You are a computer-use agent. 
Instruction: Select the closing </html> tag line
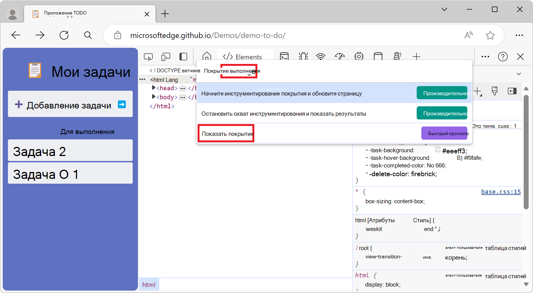pyautogui.click(x=162, y=106)
